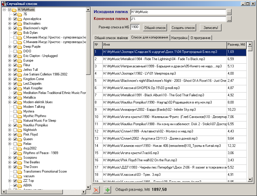Click the H:\MyMusic root folder icon
The image size is (257, 196).
tap(14, 10)
